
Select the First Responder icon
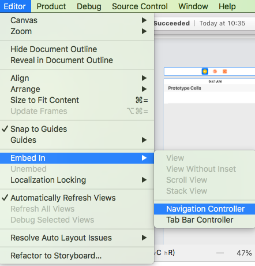tap(215, 72)
